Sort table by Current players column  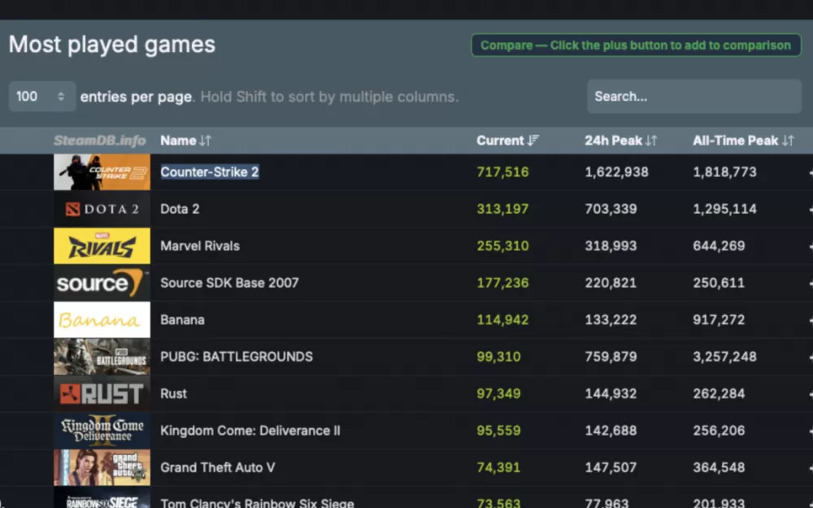coord(507,141)
